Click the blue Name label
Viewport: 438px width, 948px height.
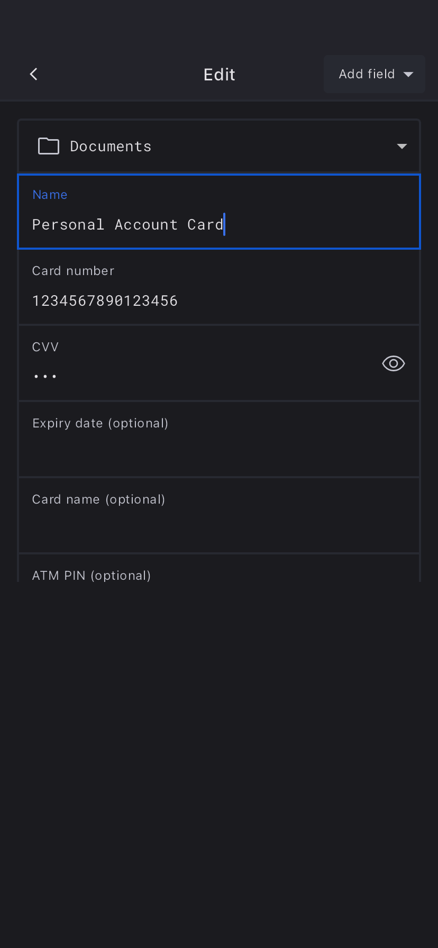click(x=50, y=195)
